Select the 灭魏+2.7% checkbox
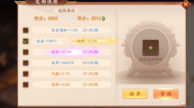Image resolution: width=194 pixels, height=108 pixels. click(x=26, y=74)
